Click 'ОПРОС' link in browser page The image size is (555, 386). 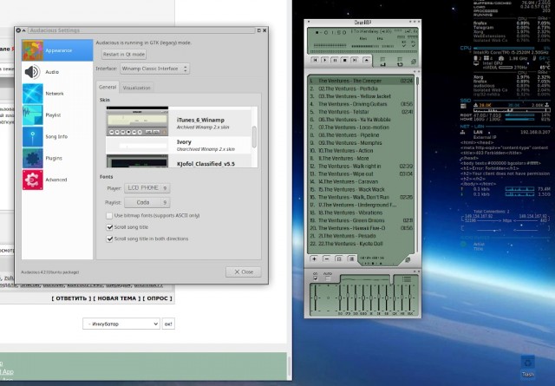click(x=158, y=298)
